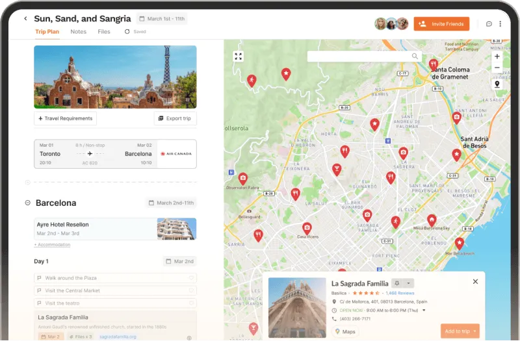Image resolution: width=520 pixels, height=341 pixels.
Task: Open the three-dot more options menu
Action: click(x=500, y=24)
